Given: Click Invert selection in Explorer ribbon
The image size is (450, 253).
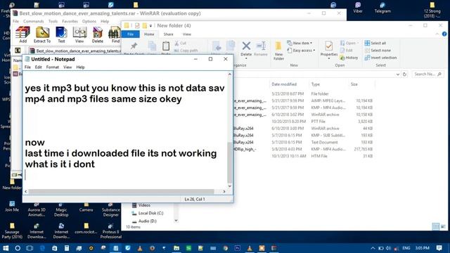Looking at the screenshot, I should [380, 58].
